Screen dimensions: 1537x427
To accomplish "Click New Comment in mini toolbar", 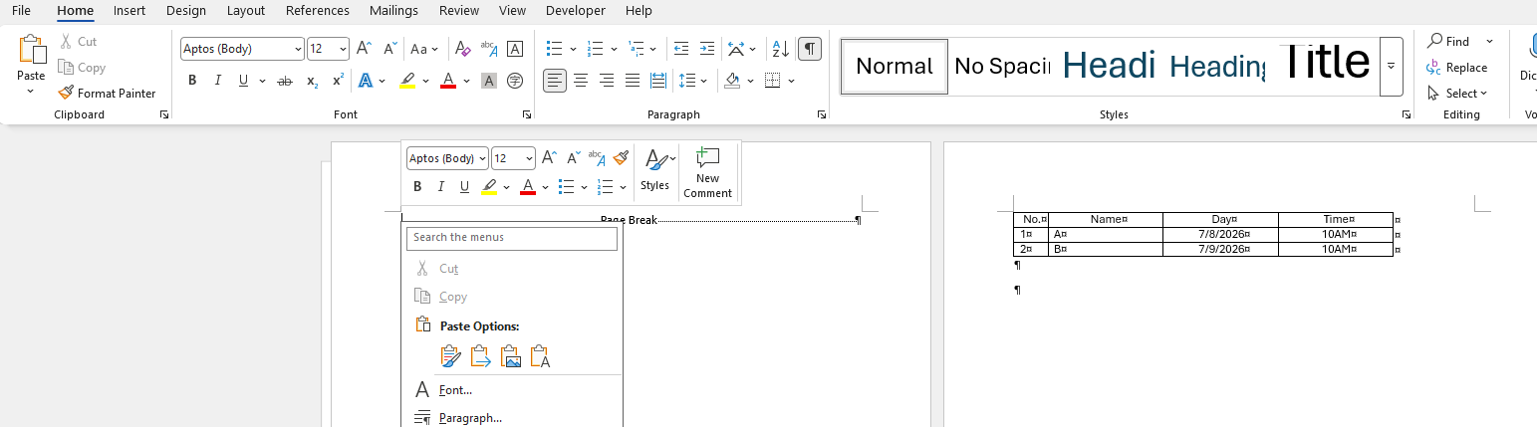I will tap(707, 172).
